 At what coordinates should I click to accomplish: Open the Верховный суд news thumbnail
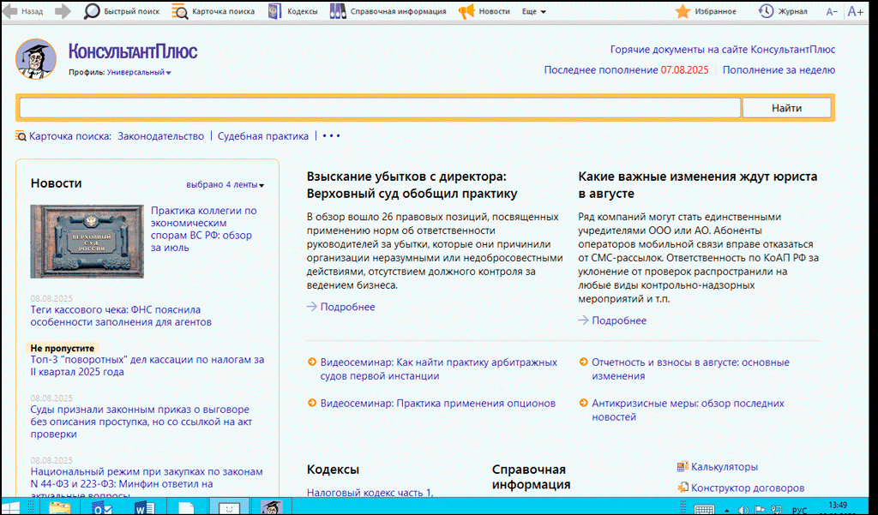pos(87,242)
